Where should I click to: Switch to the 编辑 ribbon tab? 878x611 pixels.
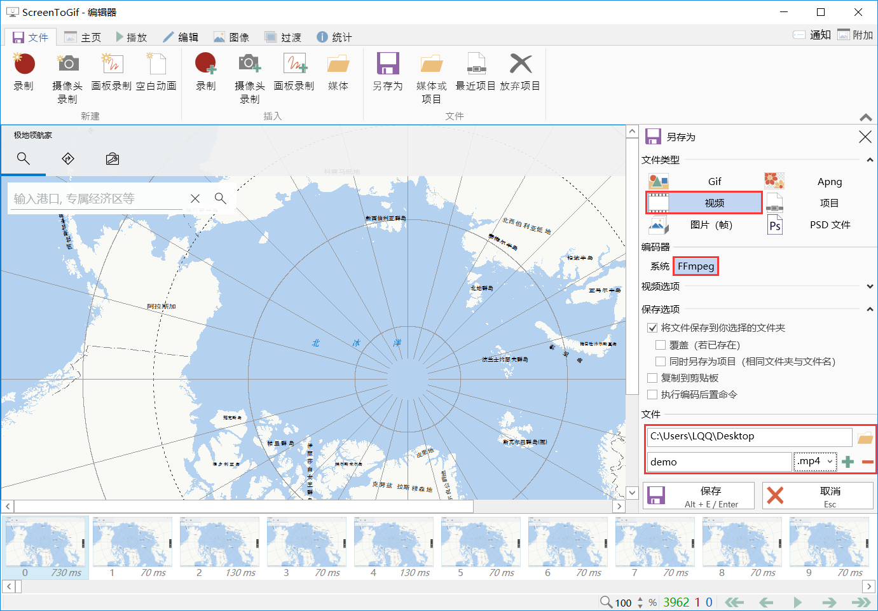[181, 38]
